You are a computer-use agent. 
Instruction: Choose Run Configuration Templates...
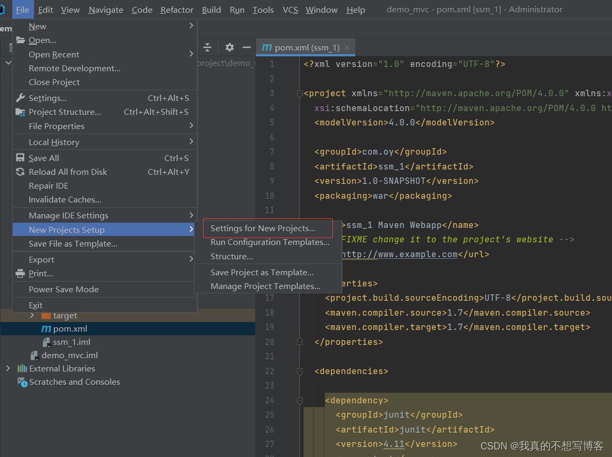tap(268, 242)
